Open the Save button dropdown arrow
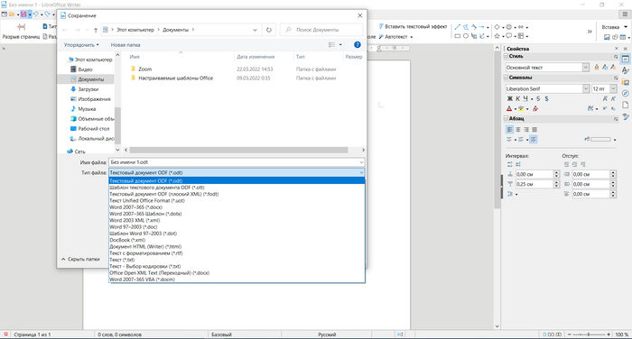The width and height of the screenshot is (632, 339). click(x=30, y=14)
